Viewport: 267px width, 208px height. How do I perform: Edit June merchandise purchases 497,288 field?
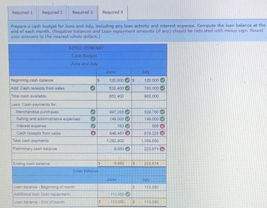click(x=114, y=112)
